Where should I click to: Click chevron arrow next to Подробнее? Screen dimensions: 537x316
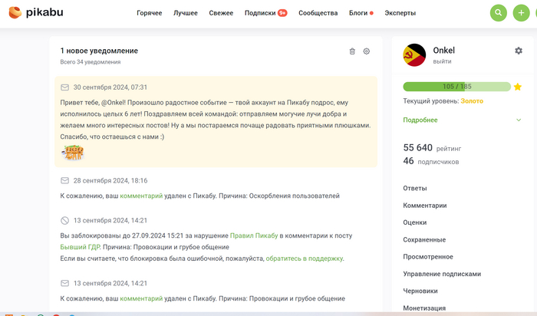coord(519,120)
